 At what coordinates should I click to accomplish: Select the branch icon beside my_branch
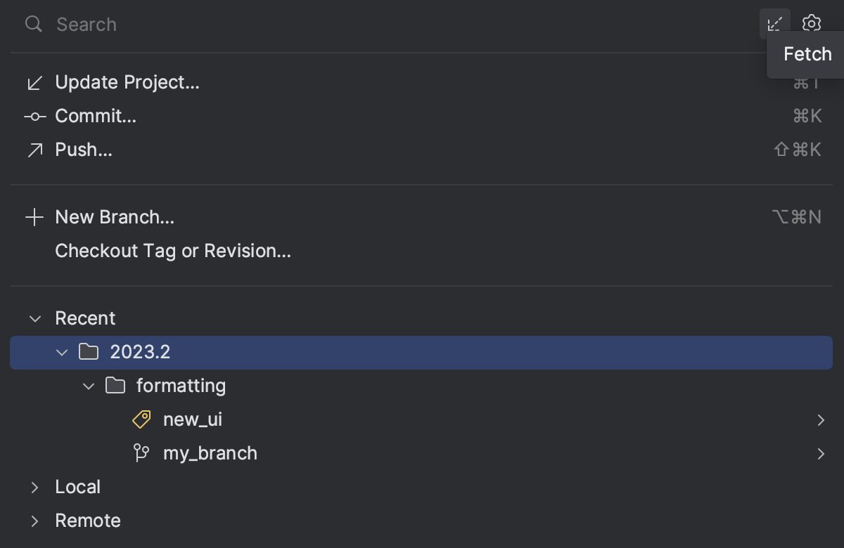[x=141, y=453]
